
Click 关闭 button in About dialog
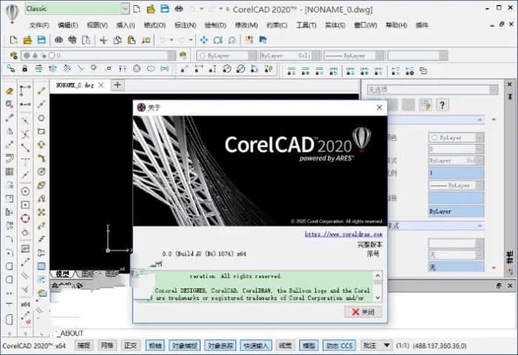tap(363, 312)
